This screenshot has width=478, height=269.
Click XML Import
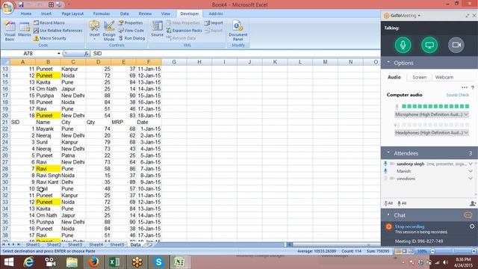tap(214, 23)
